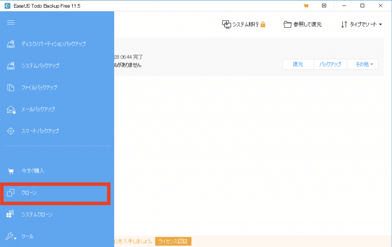Click the Mail Backup envelope icon
The height and width of the screenshot is (247, 392).
(x=11, y=110)
